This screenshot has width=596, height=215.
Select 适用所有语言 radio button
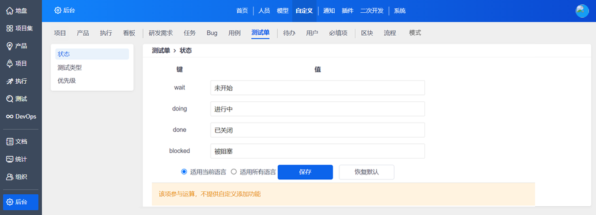(x=234, y=172)
